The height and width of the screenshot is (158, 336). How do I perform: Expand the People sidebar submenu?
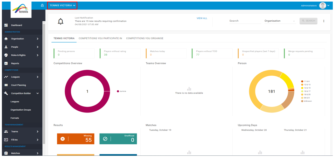pos(38,47)
